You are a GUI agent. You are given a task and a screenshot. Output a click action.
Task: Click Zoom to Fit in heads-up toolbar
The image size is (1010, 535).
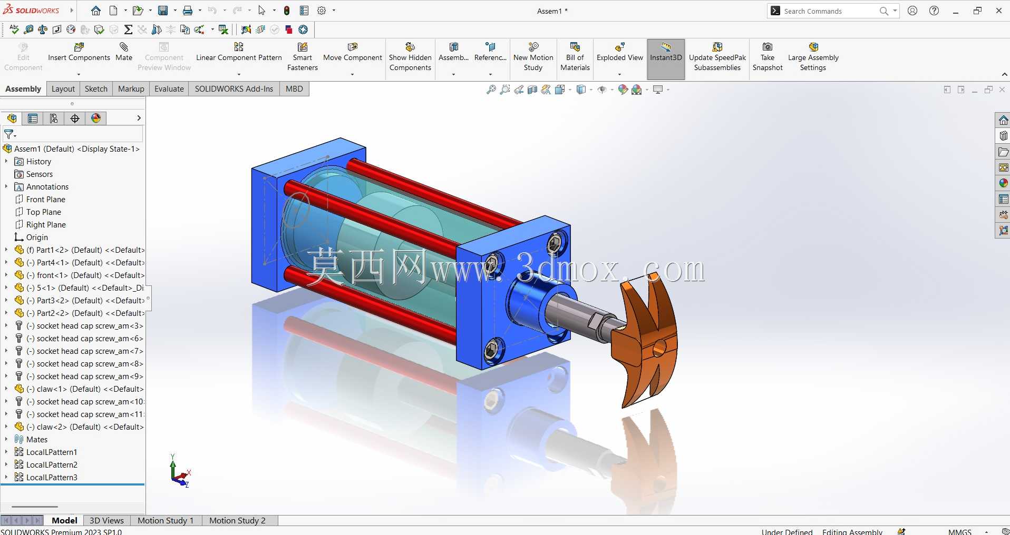pos(491,90)
